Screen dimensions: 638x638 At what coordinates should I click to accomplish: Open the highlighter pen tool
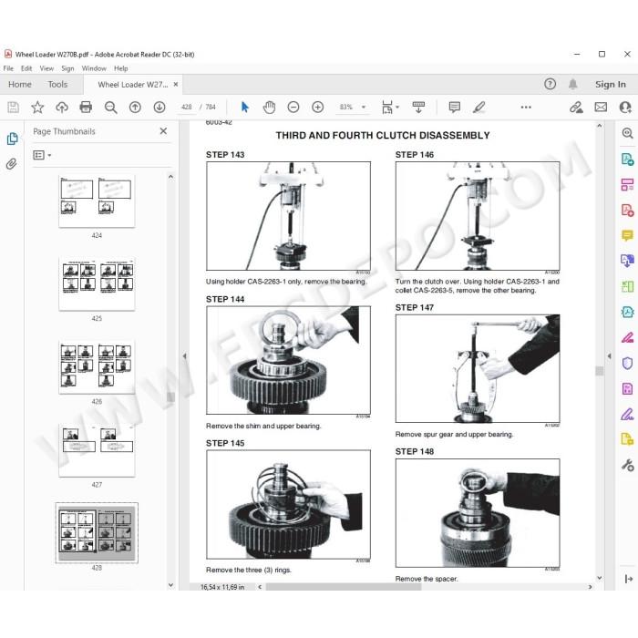pyautogui.click(x=478, y=107)
